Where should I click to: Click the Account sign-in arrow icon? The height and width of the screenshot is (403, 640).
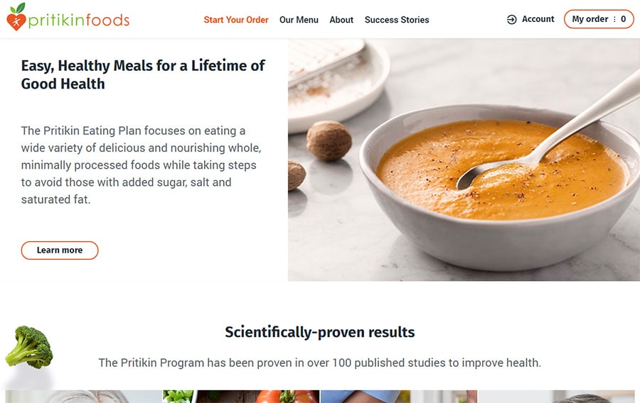coord(512,20)
